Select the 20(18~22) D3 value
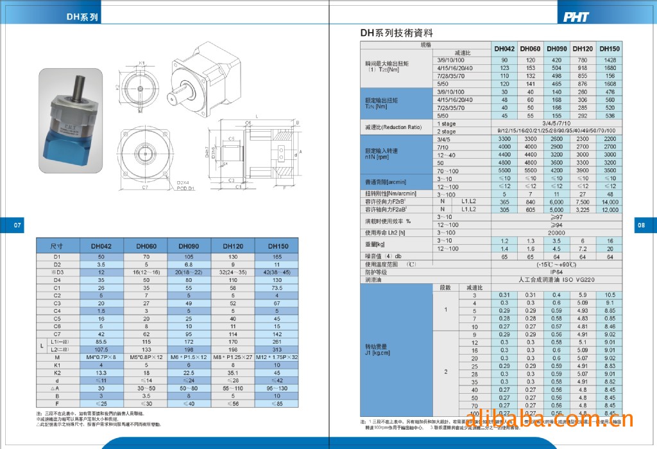Image resolution: width=657 pixels, height=449 pixels. coord(189,272)
